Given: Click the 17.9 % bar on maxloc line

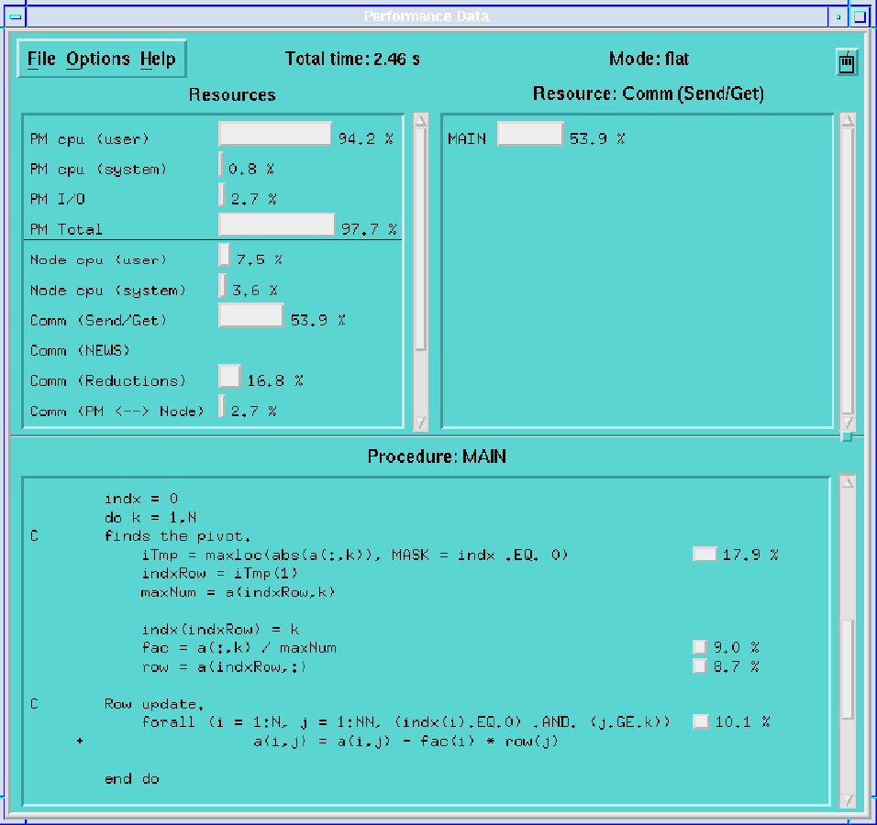Looking at the screenshot, I should pos(705,555).
